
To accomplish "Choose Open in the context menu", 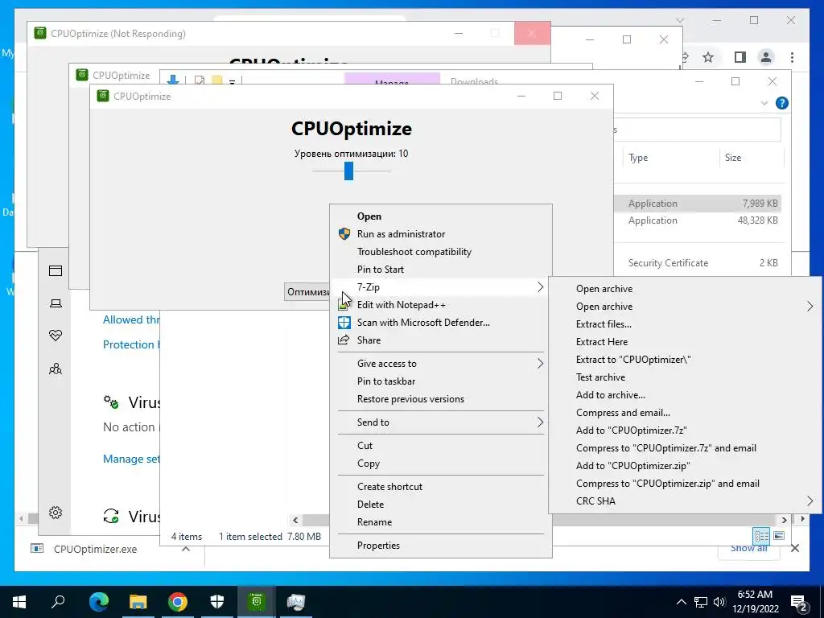I will pos(369,216).
